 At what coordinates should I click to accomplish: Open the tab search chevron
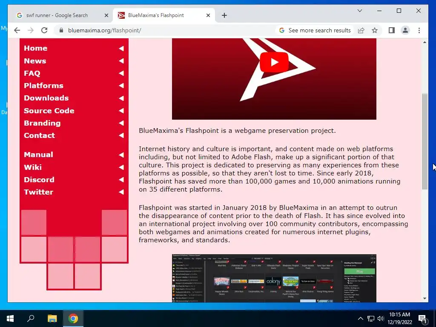359,11
